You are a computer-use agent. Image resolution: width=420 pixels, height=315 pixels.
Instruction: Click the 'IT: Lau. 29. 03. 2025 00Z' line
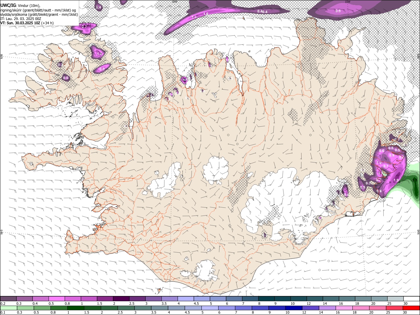21,19
